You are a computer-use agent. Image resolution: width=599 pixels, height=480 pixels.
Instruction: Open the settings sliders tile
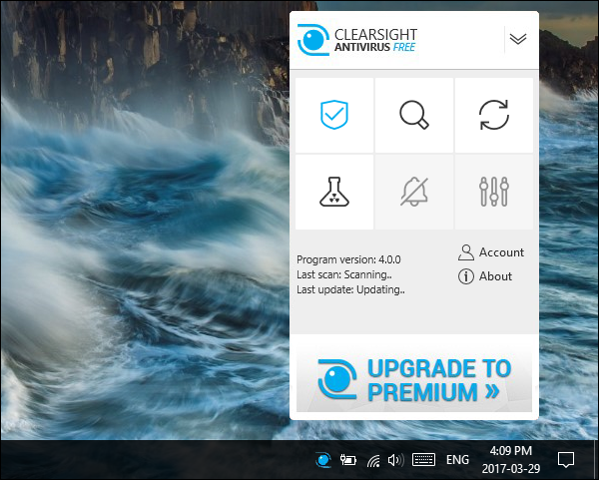point(494,192)
